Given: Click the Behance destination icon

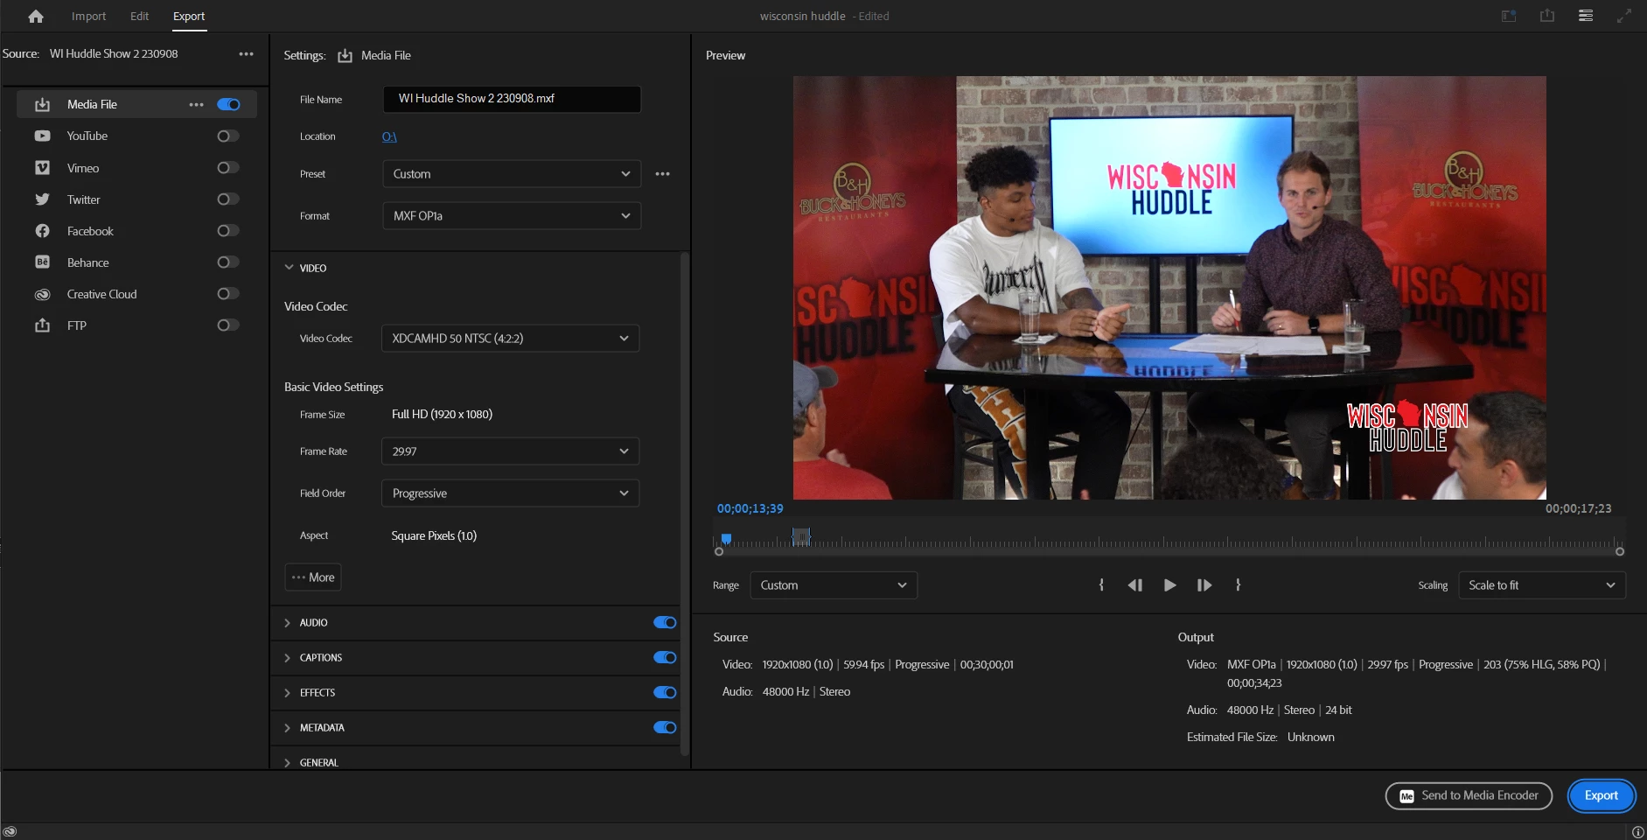Looking at the screenshot, I should coord(42,262).
